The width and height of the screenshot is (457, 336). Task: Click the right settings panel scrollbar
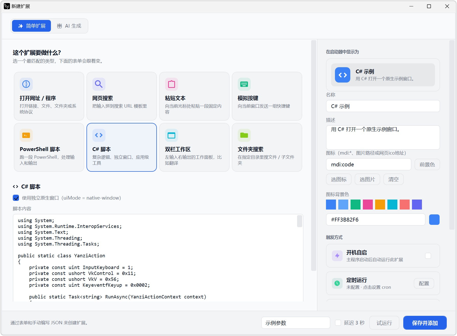click(452, 135)
